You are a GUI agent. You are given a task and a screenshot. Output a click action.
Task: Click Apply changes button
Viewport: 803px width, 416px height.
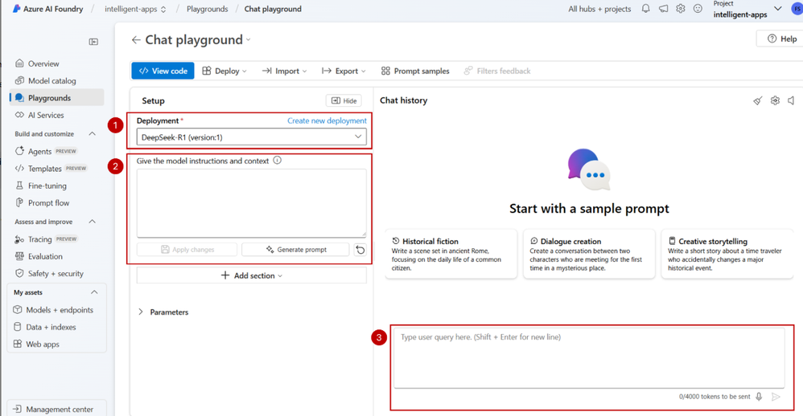[x=187, y=250]
